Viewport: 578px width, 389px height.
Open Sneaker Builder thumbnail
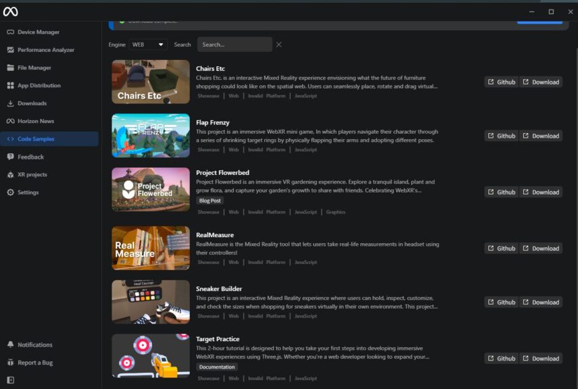pyautogui.click(x=151, y=302)
